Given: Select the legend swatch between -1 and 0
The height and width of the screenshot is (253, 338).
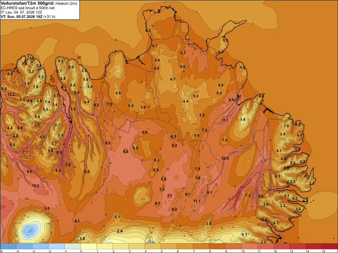Looking at the screenshot, I should pos(72,246).
